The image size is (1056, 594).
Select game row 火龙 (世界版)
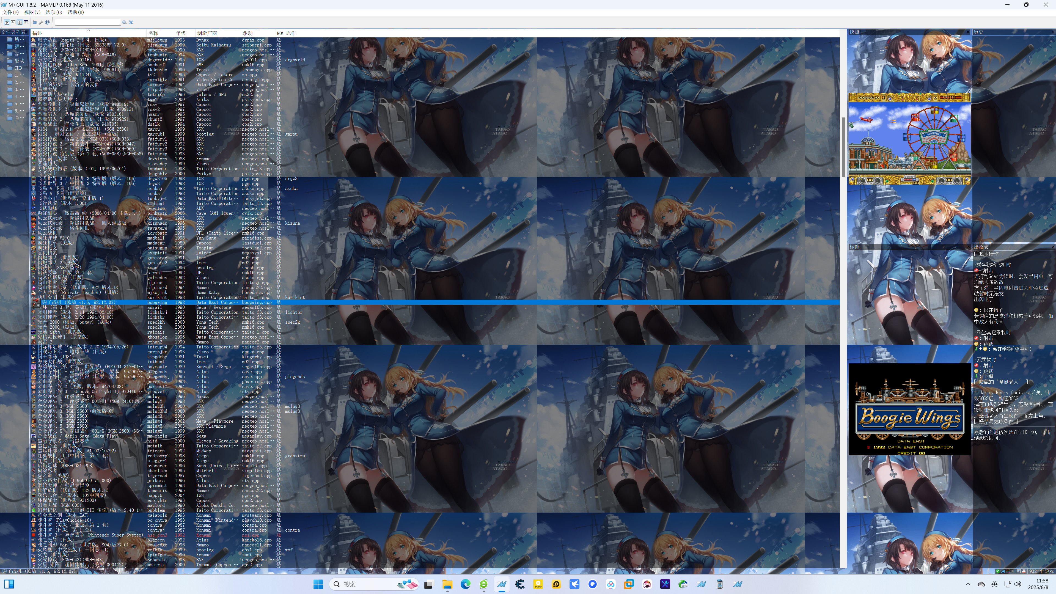click(435, 555)
